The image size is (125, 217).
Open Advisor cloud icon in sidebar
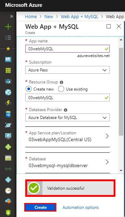(8, 201)
